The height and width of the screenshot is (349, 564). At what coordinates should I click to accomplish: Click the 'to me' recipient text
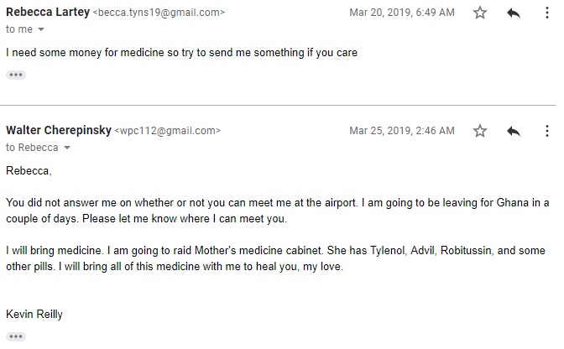(x=19, y=29)
